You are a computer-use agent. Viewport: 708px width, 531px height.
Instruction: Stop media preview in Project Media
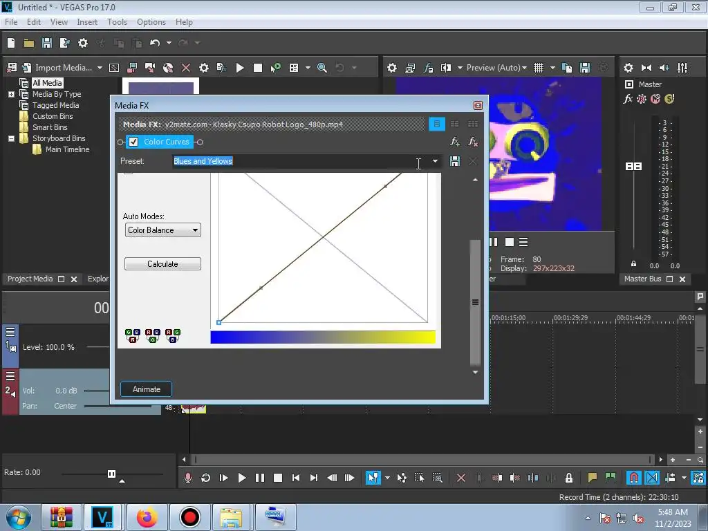[x=258, y=68]
